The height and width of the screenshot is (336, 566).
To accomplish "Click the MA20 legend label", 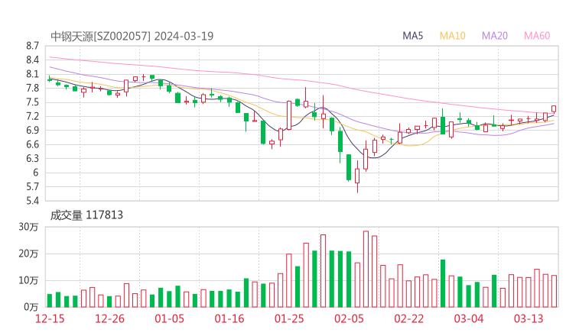I will click(495, 36).
